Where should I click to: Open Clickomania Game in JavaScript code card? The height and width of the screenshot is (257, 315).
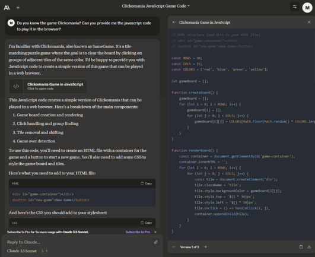[48, 86]
